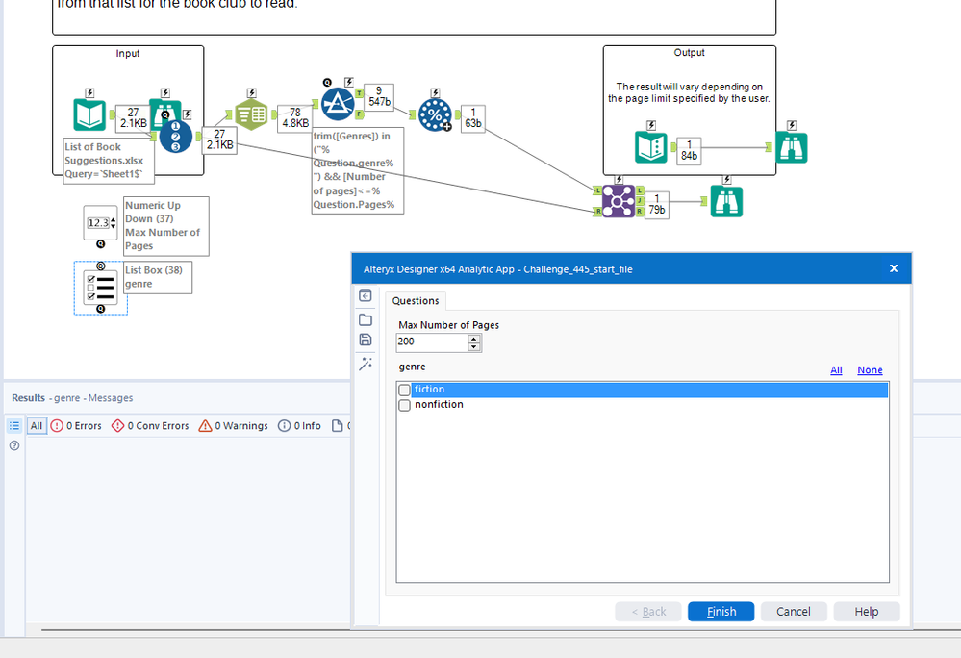Viewport: 961px width, 658px height.
Task: Select the Numeric Up Down interface tool
Action: (x=100, y=223)
